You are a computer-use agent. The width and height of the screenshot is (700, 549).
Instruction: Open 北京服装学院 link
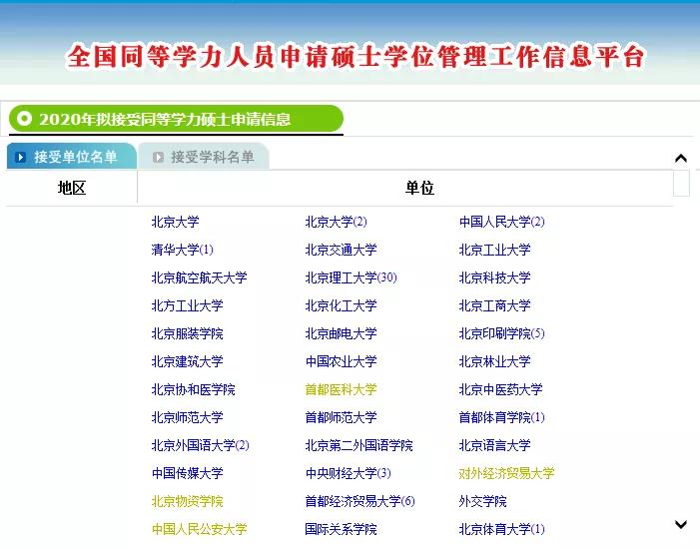187,333
